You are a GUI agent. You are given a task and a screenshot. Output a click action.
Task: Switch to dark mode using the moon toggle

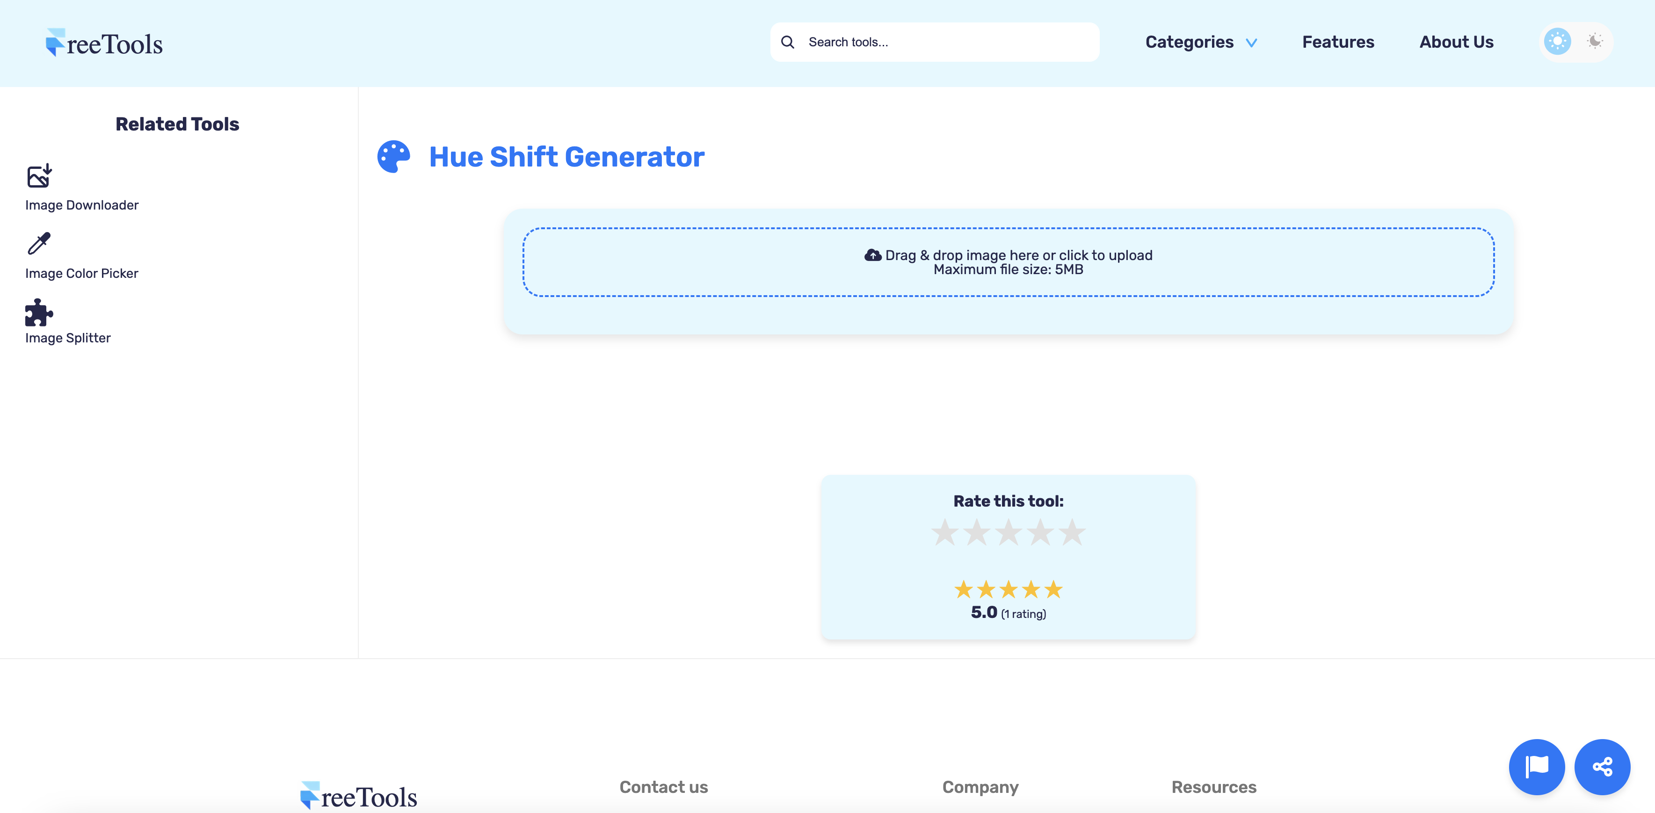[1595, 41]
